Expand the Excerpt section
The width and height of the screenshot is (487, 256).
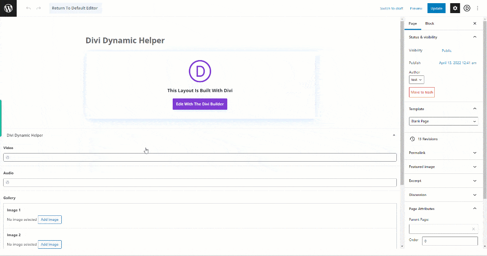(474, 181)
